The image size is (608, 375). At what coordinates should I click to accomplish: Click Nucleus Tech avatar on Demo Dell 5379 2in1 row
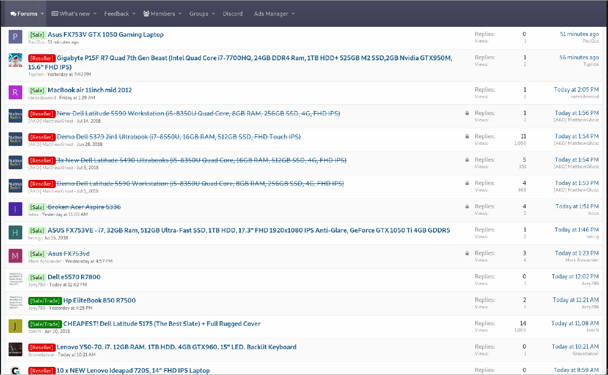[x=15, y=139]
